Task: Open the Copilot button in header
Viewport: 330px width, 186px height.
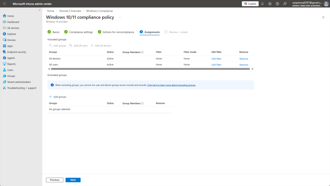Action: pos(250,4)
